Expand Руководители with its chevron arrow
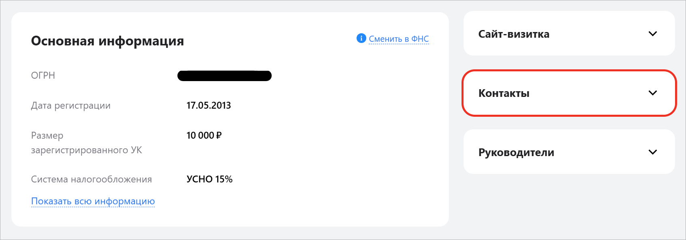686x240 pixels. (x=652, y=152)
